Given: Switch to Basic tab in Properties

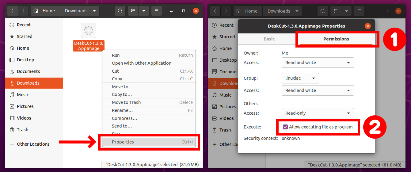Looking at the screenshot, I should (x=269, y=39).
